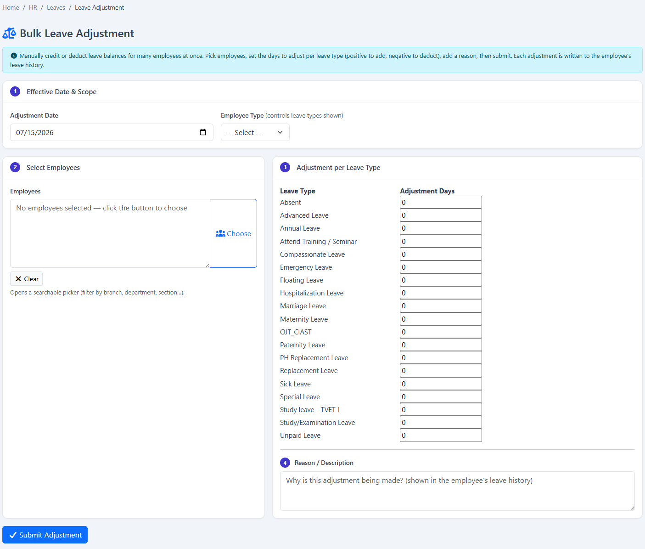Image resolution: width=645 pixels, height=549 pixels.
Task: Click the Adjustment Days column header
Action: click(x=427, y=191)
